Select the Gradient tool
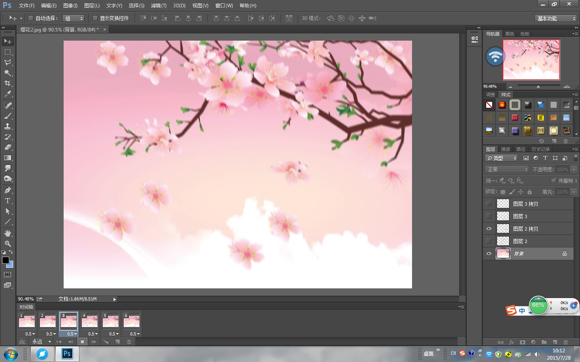This screenshot has height=362, width=580. [8, 158]
